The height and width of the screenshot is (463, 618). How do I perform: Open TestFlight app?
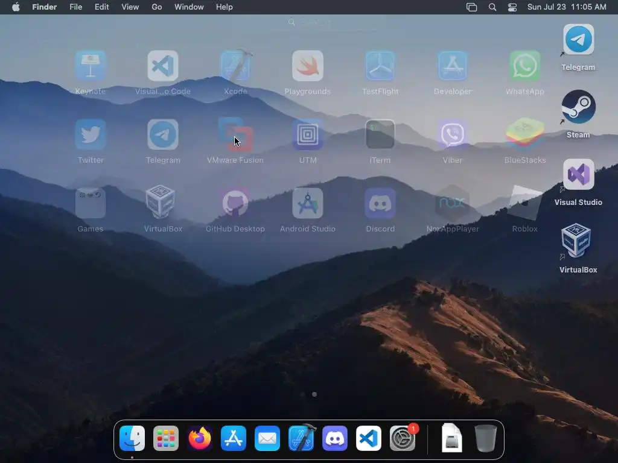pyautogui.click(x=380, y=66)
